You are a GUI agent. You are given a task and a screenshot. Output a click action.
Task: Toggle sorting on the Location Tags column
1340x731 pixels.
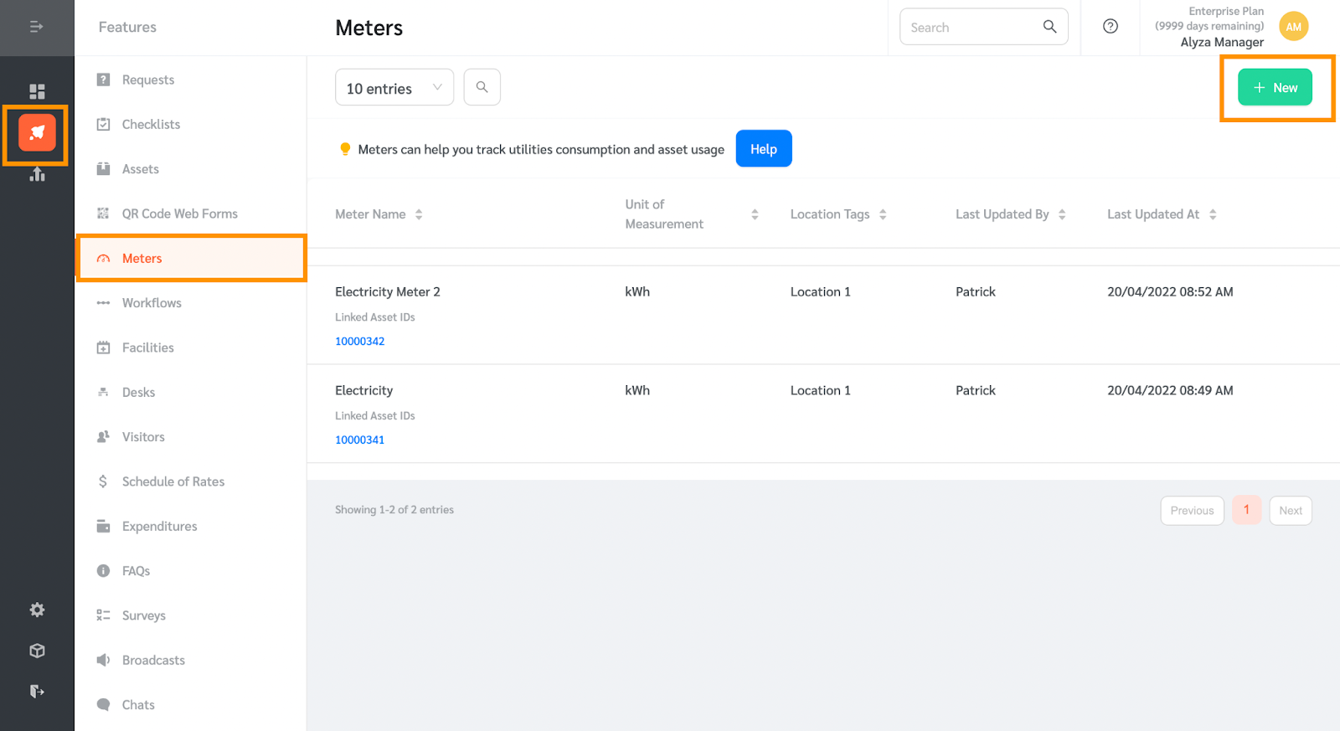(884, 214)
